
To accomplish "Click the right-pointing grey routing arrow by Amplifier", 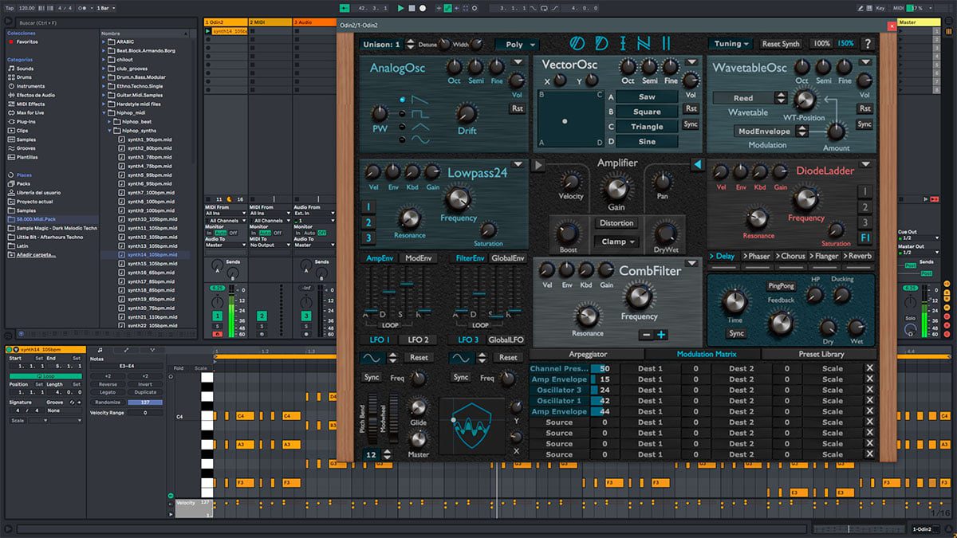I will [538, 165].
